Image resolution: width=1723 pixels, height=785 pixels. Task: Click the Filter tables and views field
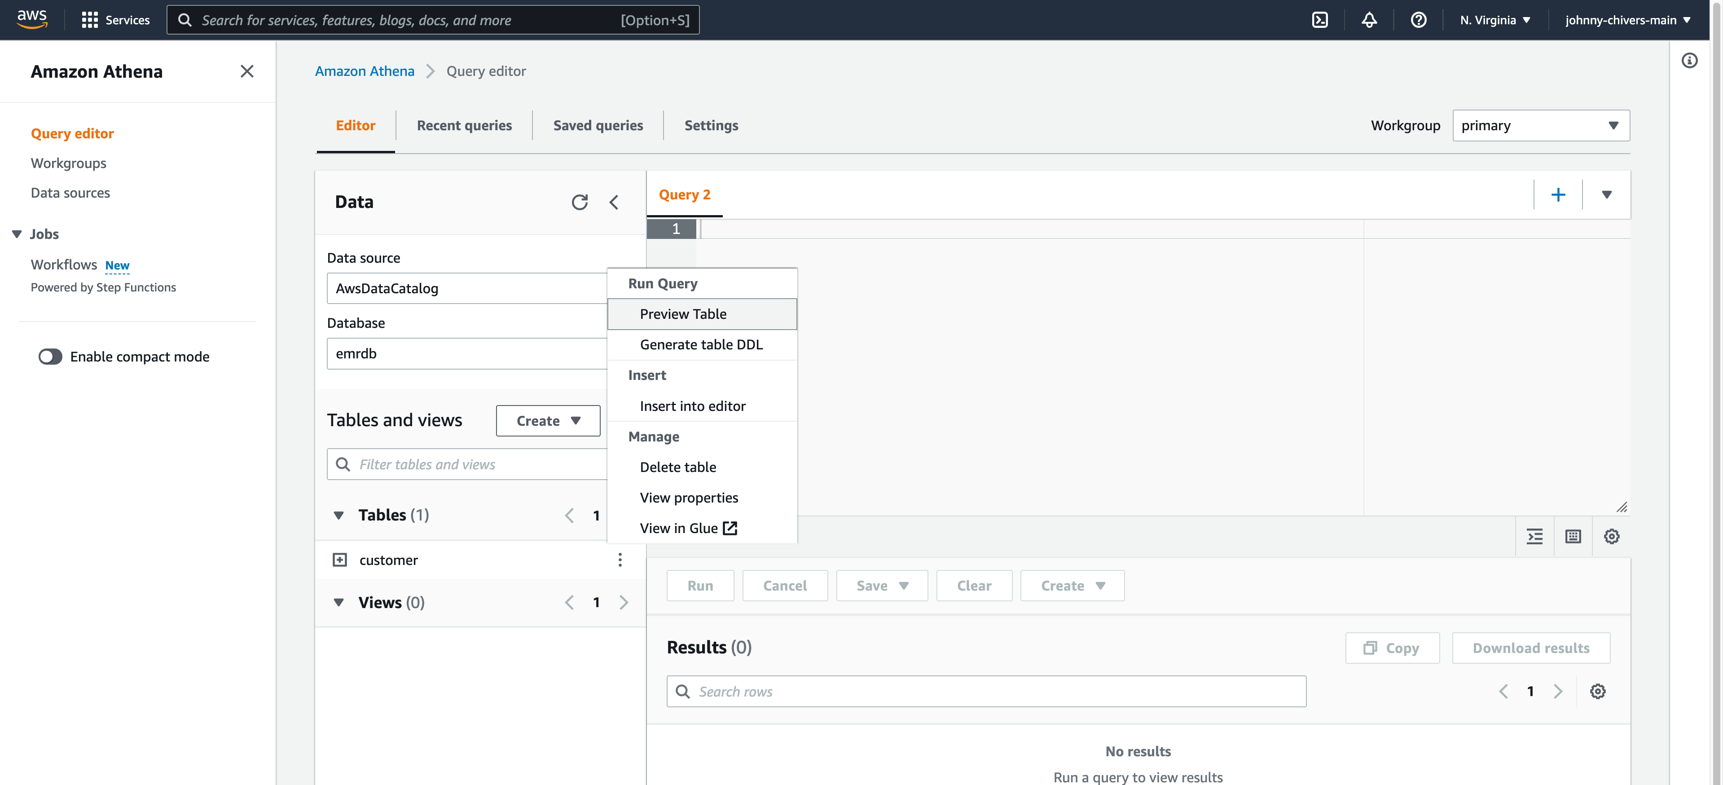pyautogui.click(x=468, y=464)
